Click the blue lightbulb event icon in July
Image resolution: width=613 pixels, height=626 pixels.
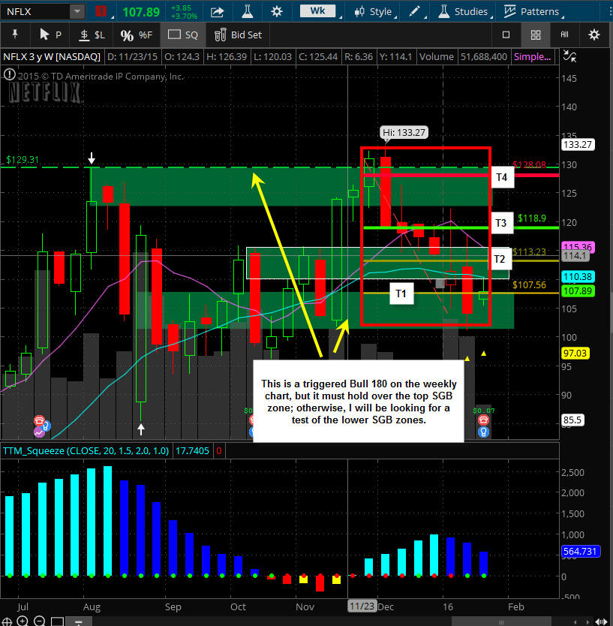46,426
